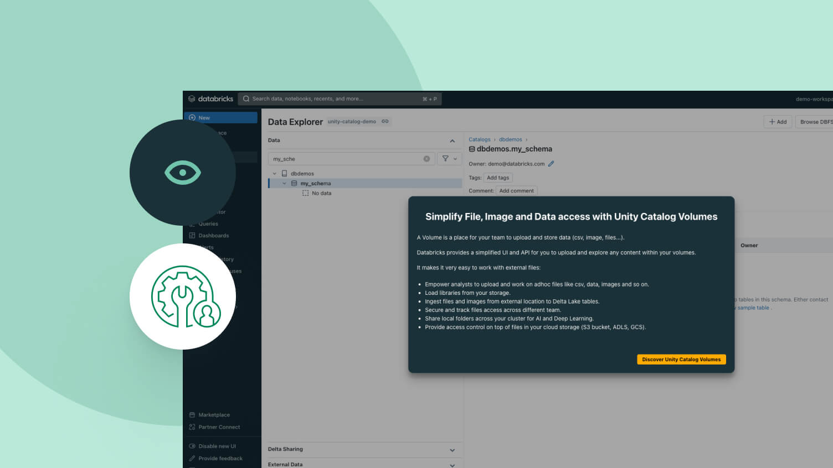Open the Queries sidebar item
The width and height of the screenshot is (833, 468).
coord(204,224)
